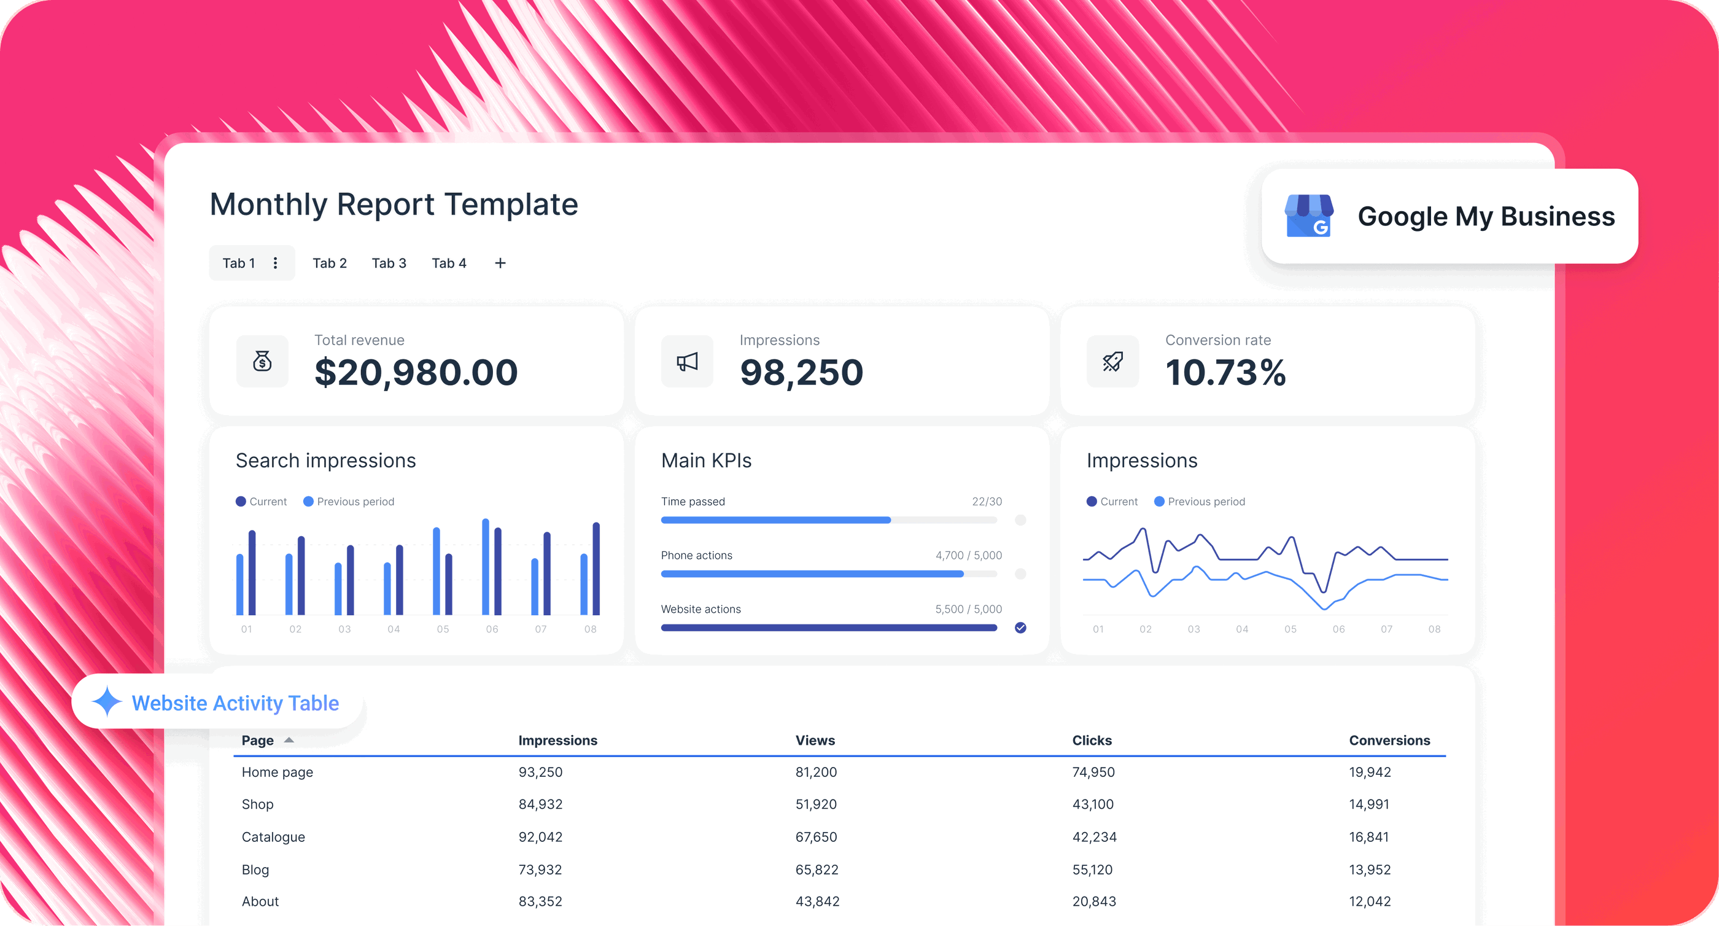Click the rocket Conversion rate icon

point(1112,361)
